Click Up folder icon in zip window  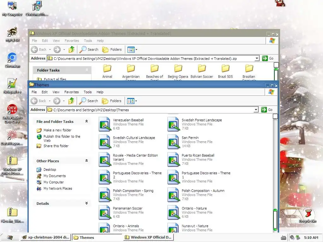click(x=72, y=49)
